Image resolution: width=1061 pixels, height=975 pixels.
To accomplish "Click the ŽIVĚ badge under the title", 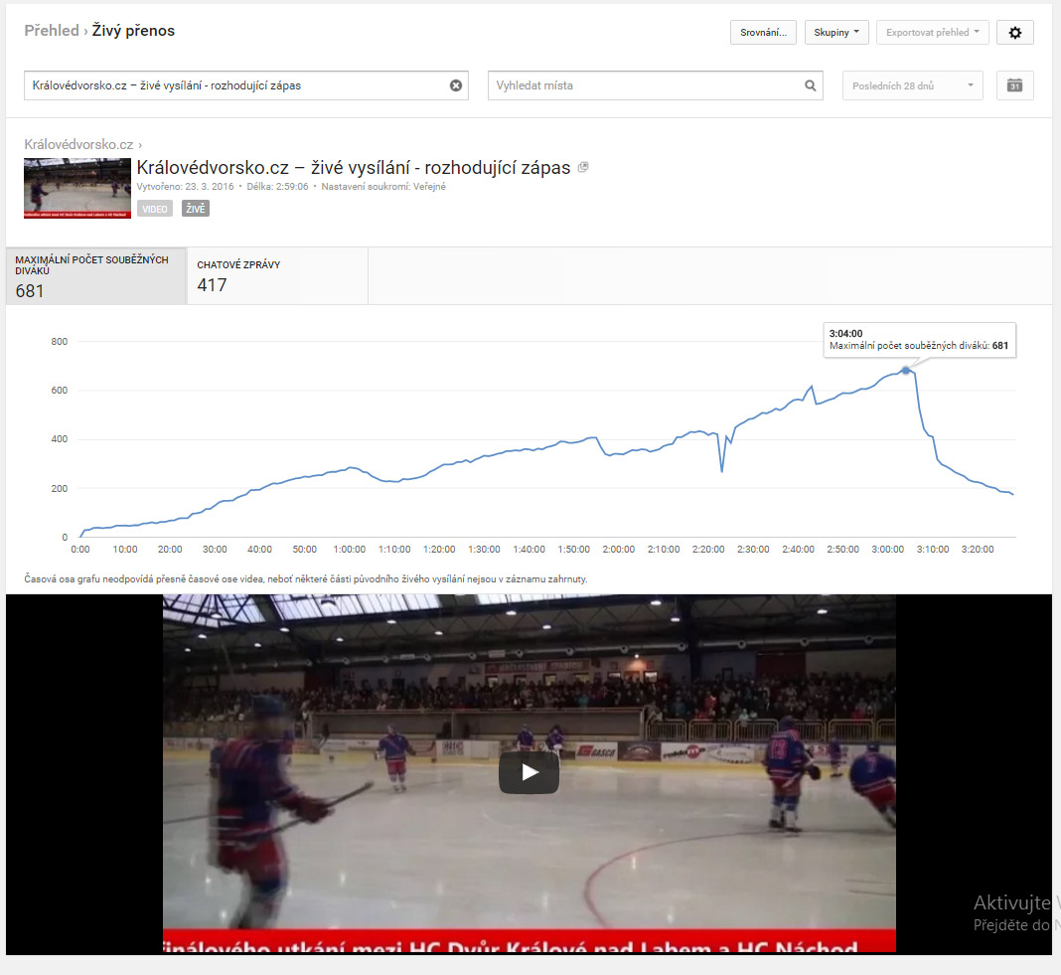I will [195, 209].
